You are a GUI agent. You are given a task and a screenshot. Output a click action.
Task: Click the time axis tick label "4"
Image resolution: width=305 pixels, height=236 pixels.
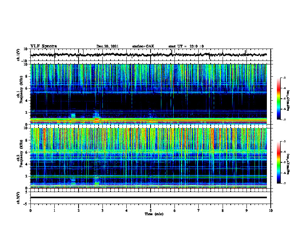pyautogui.click(x=126, y=211)
